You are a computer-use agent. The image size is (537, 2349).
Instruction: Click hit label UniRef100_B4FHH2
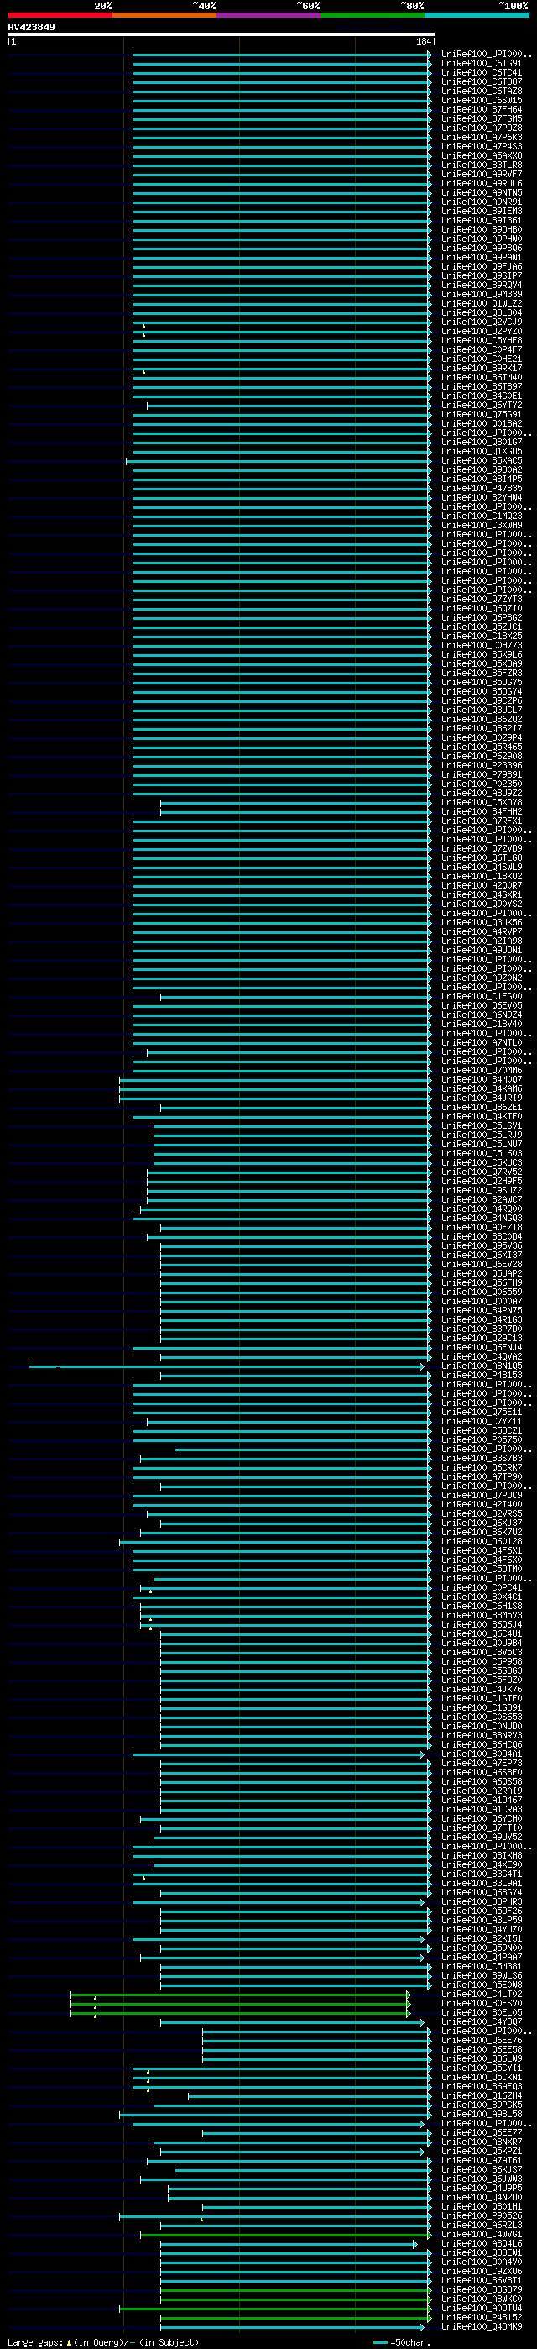(x=482, y=811)
